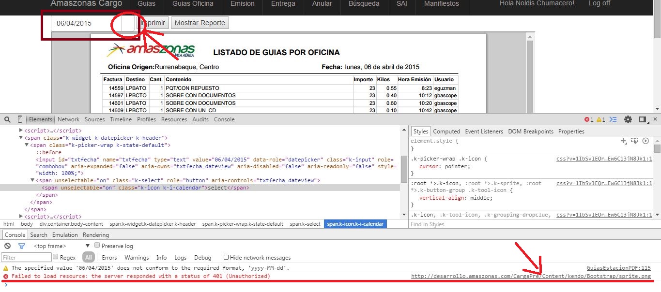The width and height of the screenshot is (661, 292).
Task: Toggle the console filter funnel icon
Action: (x=21, y=246)
